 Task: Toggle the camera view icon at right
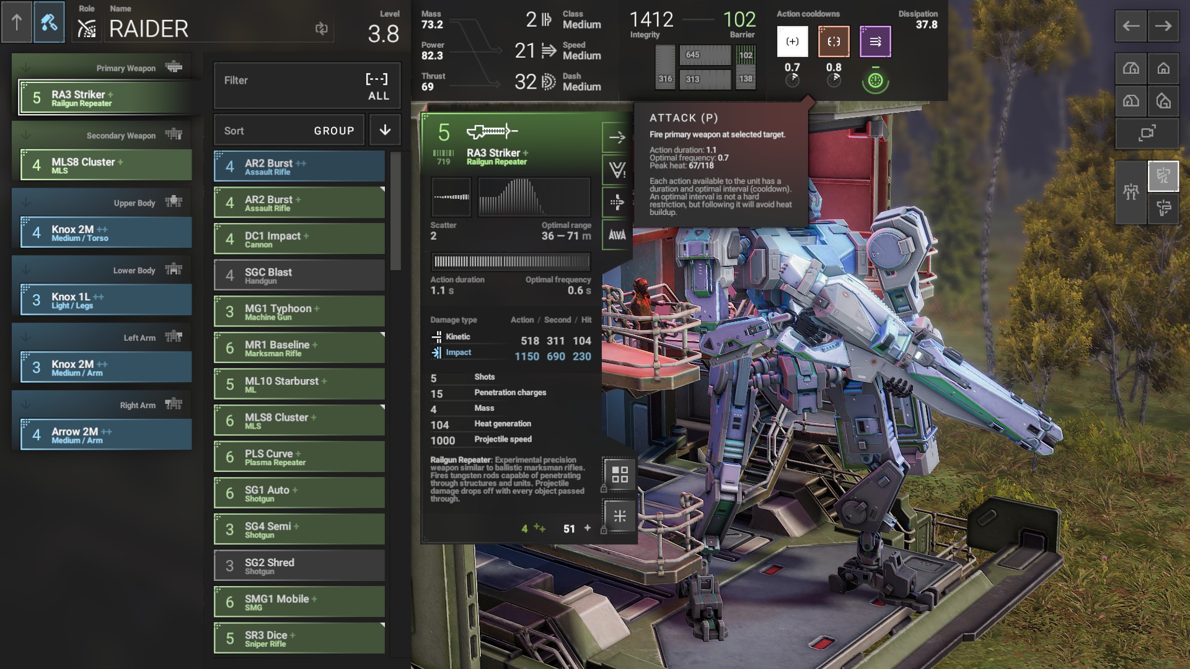[1147, 133]
